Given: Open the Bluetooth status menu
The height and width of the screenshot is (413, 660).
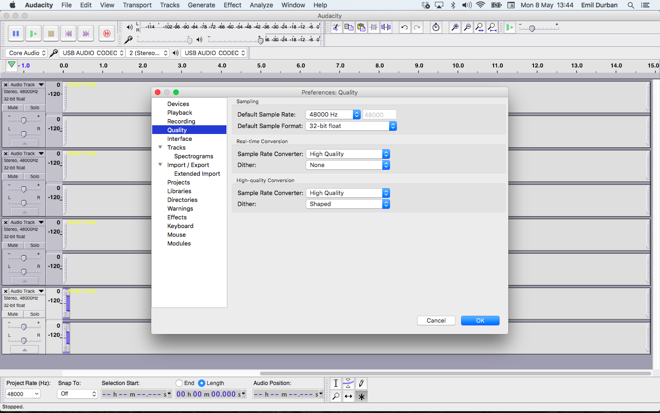Looking at the screenshot, I should [453, 5].
